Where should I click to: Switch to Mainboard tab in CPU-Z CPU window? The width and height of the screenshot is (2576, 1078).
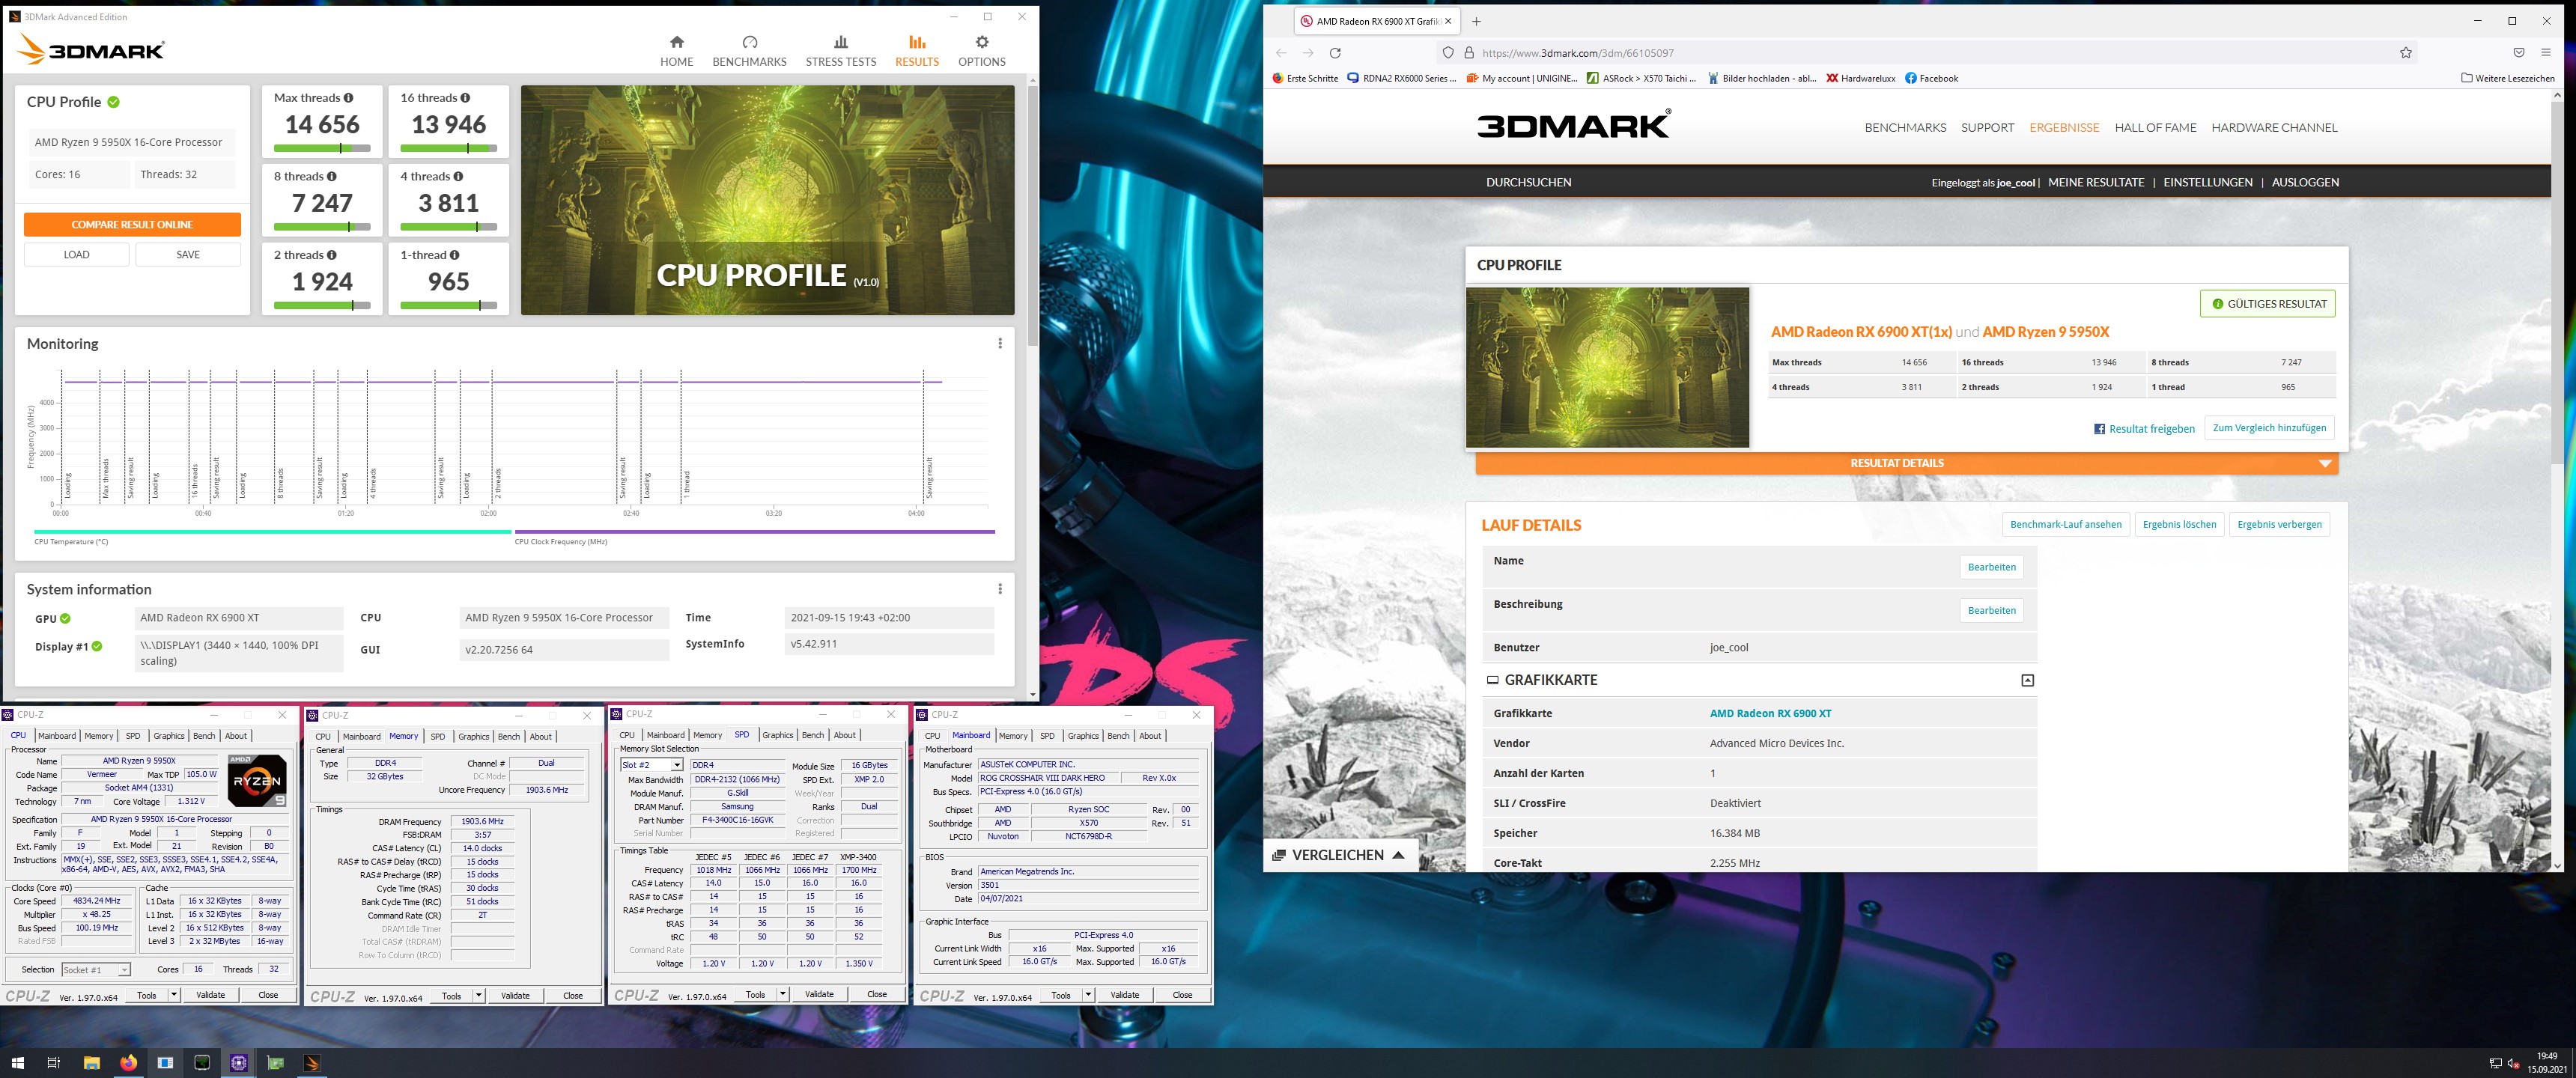(57, 736)
